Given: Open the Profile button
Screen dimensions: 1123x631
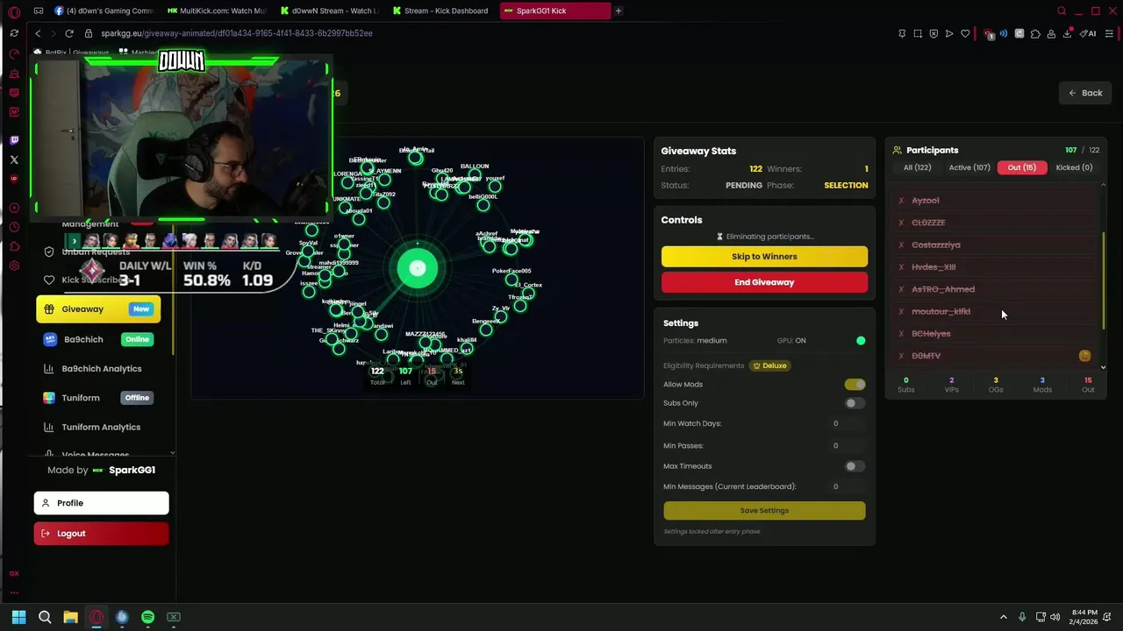Looking at the screenshot, I should 101,503.
